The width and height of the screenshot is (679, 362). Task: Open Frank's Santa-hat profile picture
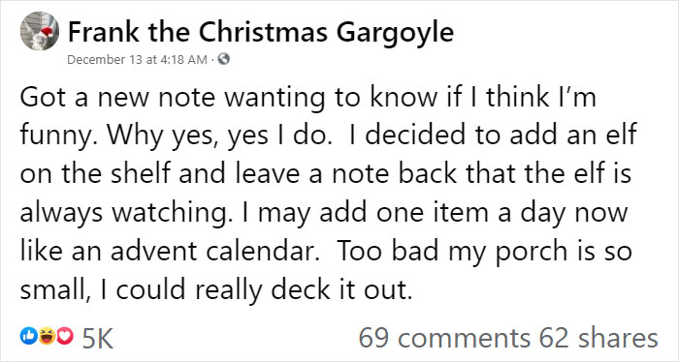[x=40, y=31]
